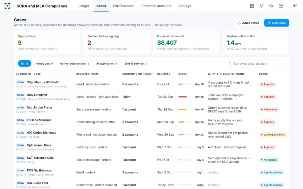Open the Open notices summary card

coord(47,42)
